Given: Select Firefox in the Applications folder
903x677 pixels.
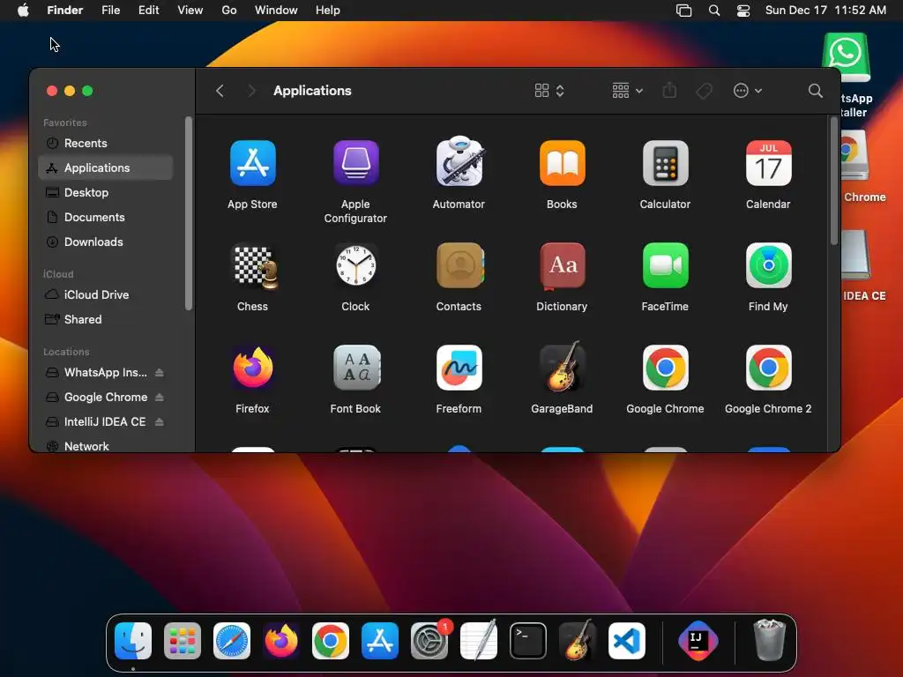Looking at the screenshot, I should pyautogui.click(x=253, y=368).
